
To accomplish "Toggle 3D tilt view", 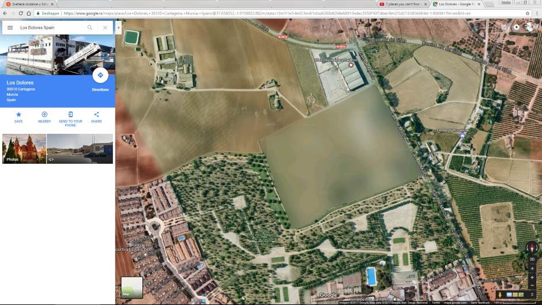I will (532, 259).
